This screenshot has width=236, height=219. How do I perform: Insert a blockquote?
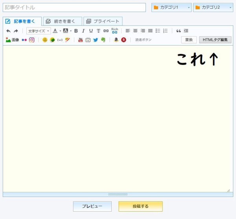pos(179,31)
